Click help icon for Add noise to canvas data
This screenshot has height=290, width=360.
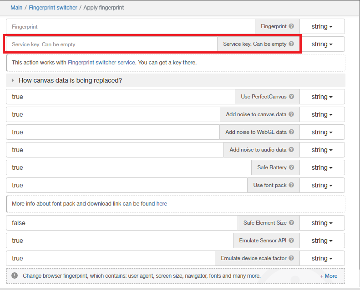[291, 114]
